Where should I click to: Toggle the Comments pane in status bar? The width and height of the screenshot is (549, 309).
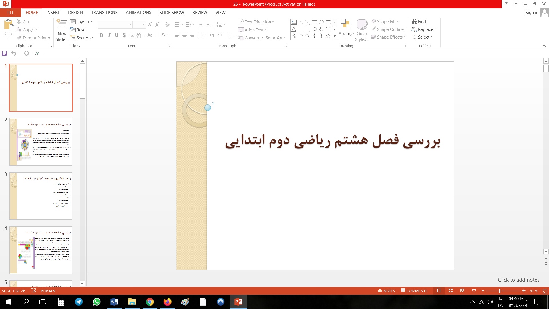pyautogui.click(x=414, y=291)
